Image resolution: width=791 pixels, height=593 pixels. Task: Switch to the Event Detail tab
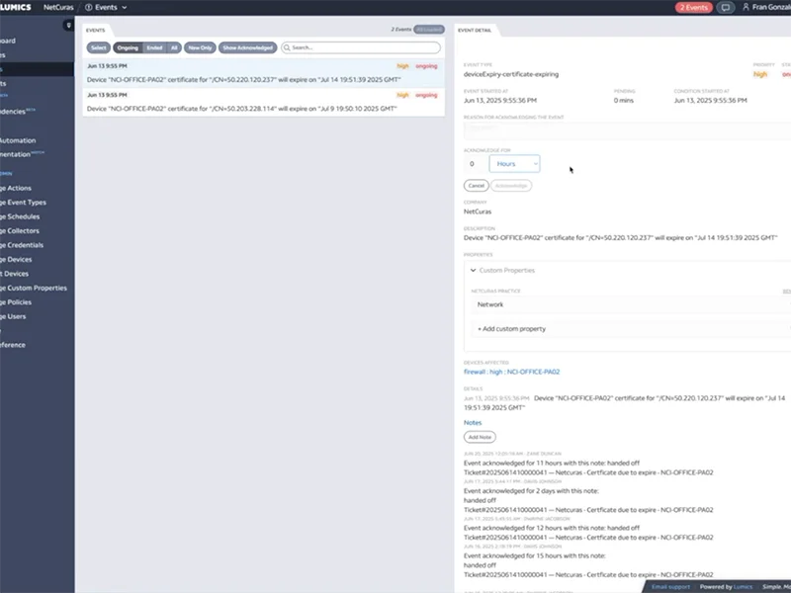click(475, 31)
